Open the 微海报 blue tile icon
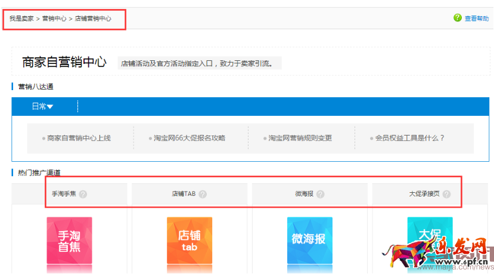 point(310,240)
